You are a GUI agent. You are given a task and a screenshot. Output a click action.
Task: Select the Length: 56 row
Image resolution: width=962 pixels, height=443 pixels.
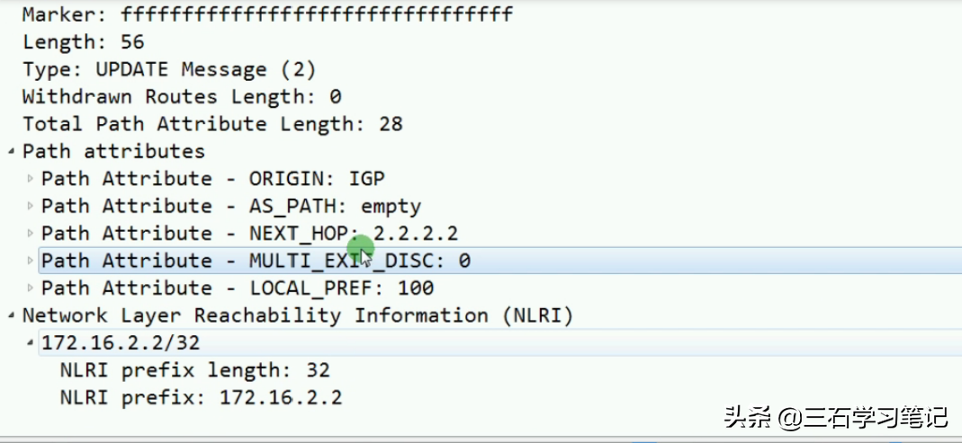[x=84, y=41]
